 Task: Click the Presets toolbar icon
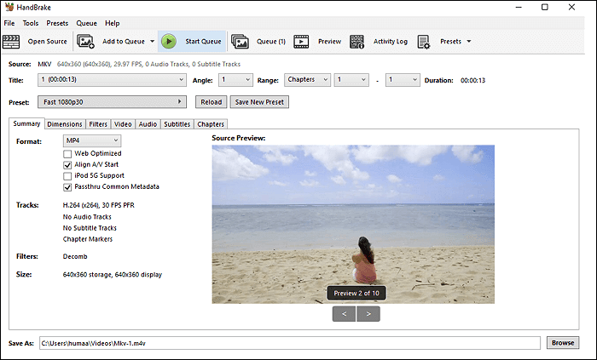click(424, 41)
